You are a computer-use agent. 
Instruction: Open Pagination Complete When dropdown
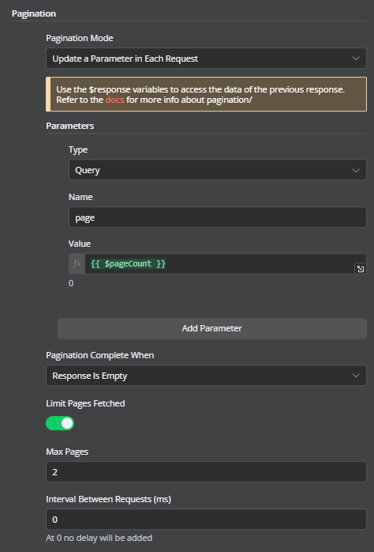[x=206, y=376]
